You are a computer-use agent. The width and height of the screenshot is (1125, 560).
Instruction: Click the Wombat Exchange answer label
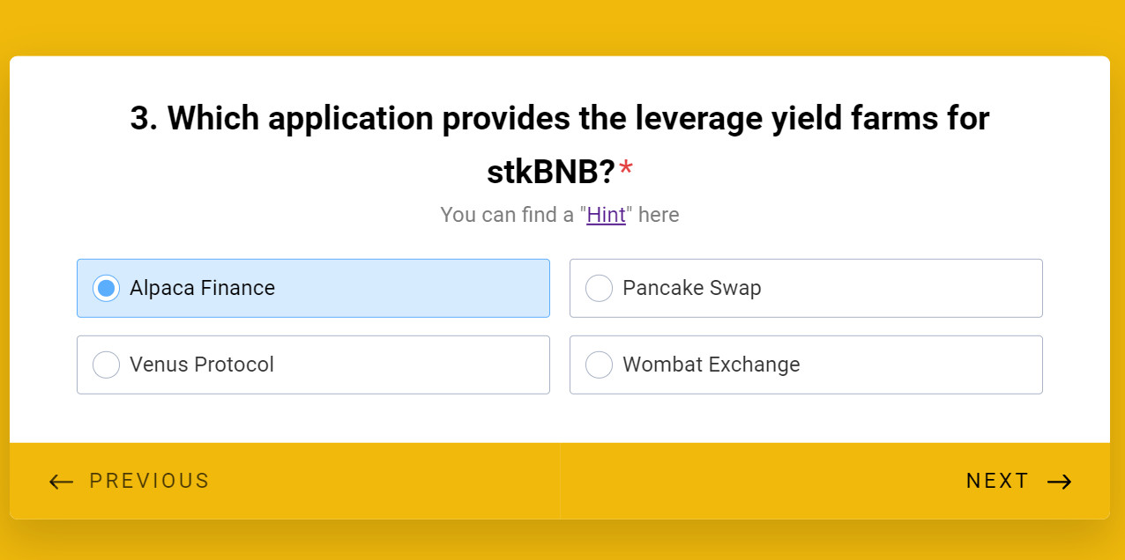711,365
